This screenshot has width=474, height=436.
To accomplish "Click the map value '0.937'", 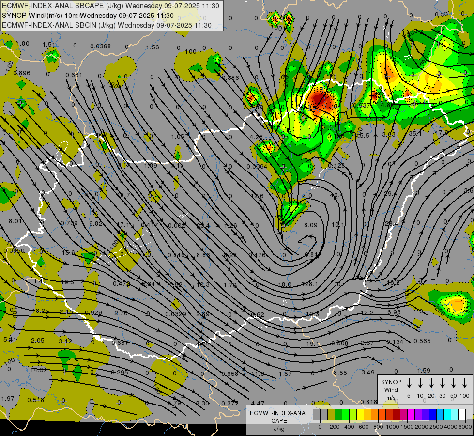I will 362,105.
